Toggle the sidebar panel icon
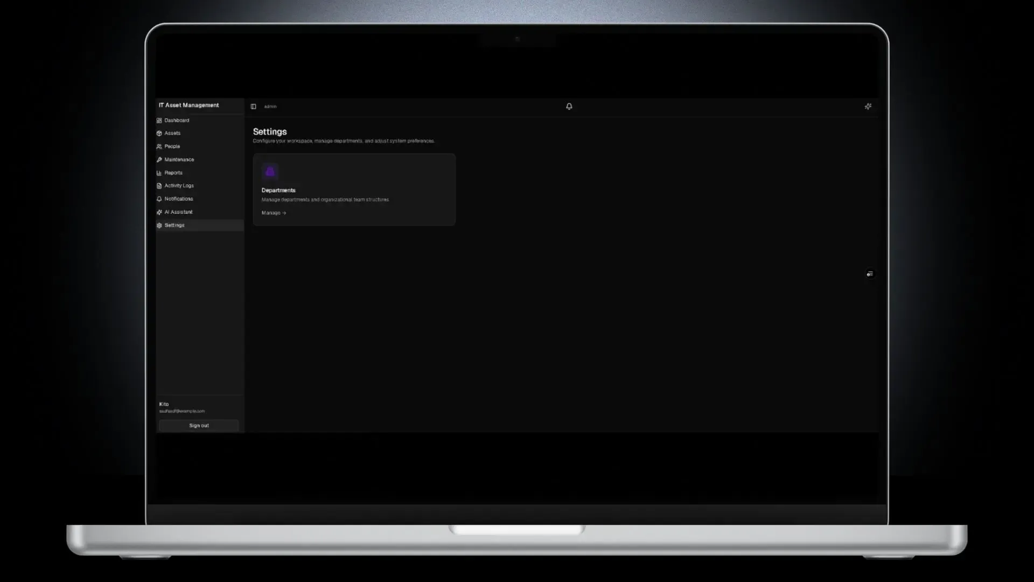Viewport: 1034px width, 582px height. coord(254,107)
